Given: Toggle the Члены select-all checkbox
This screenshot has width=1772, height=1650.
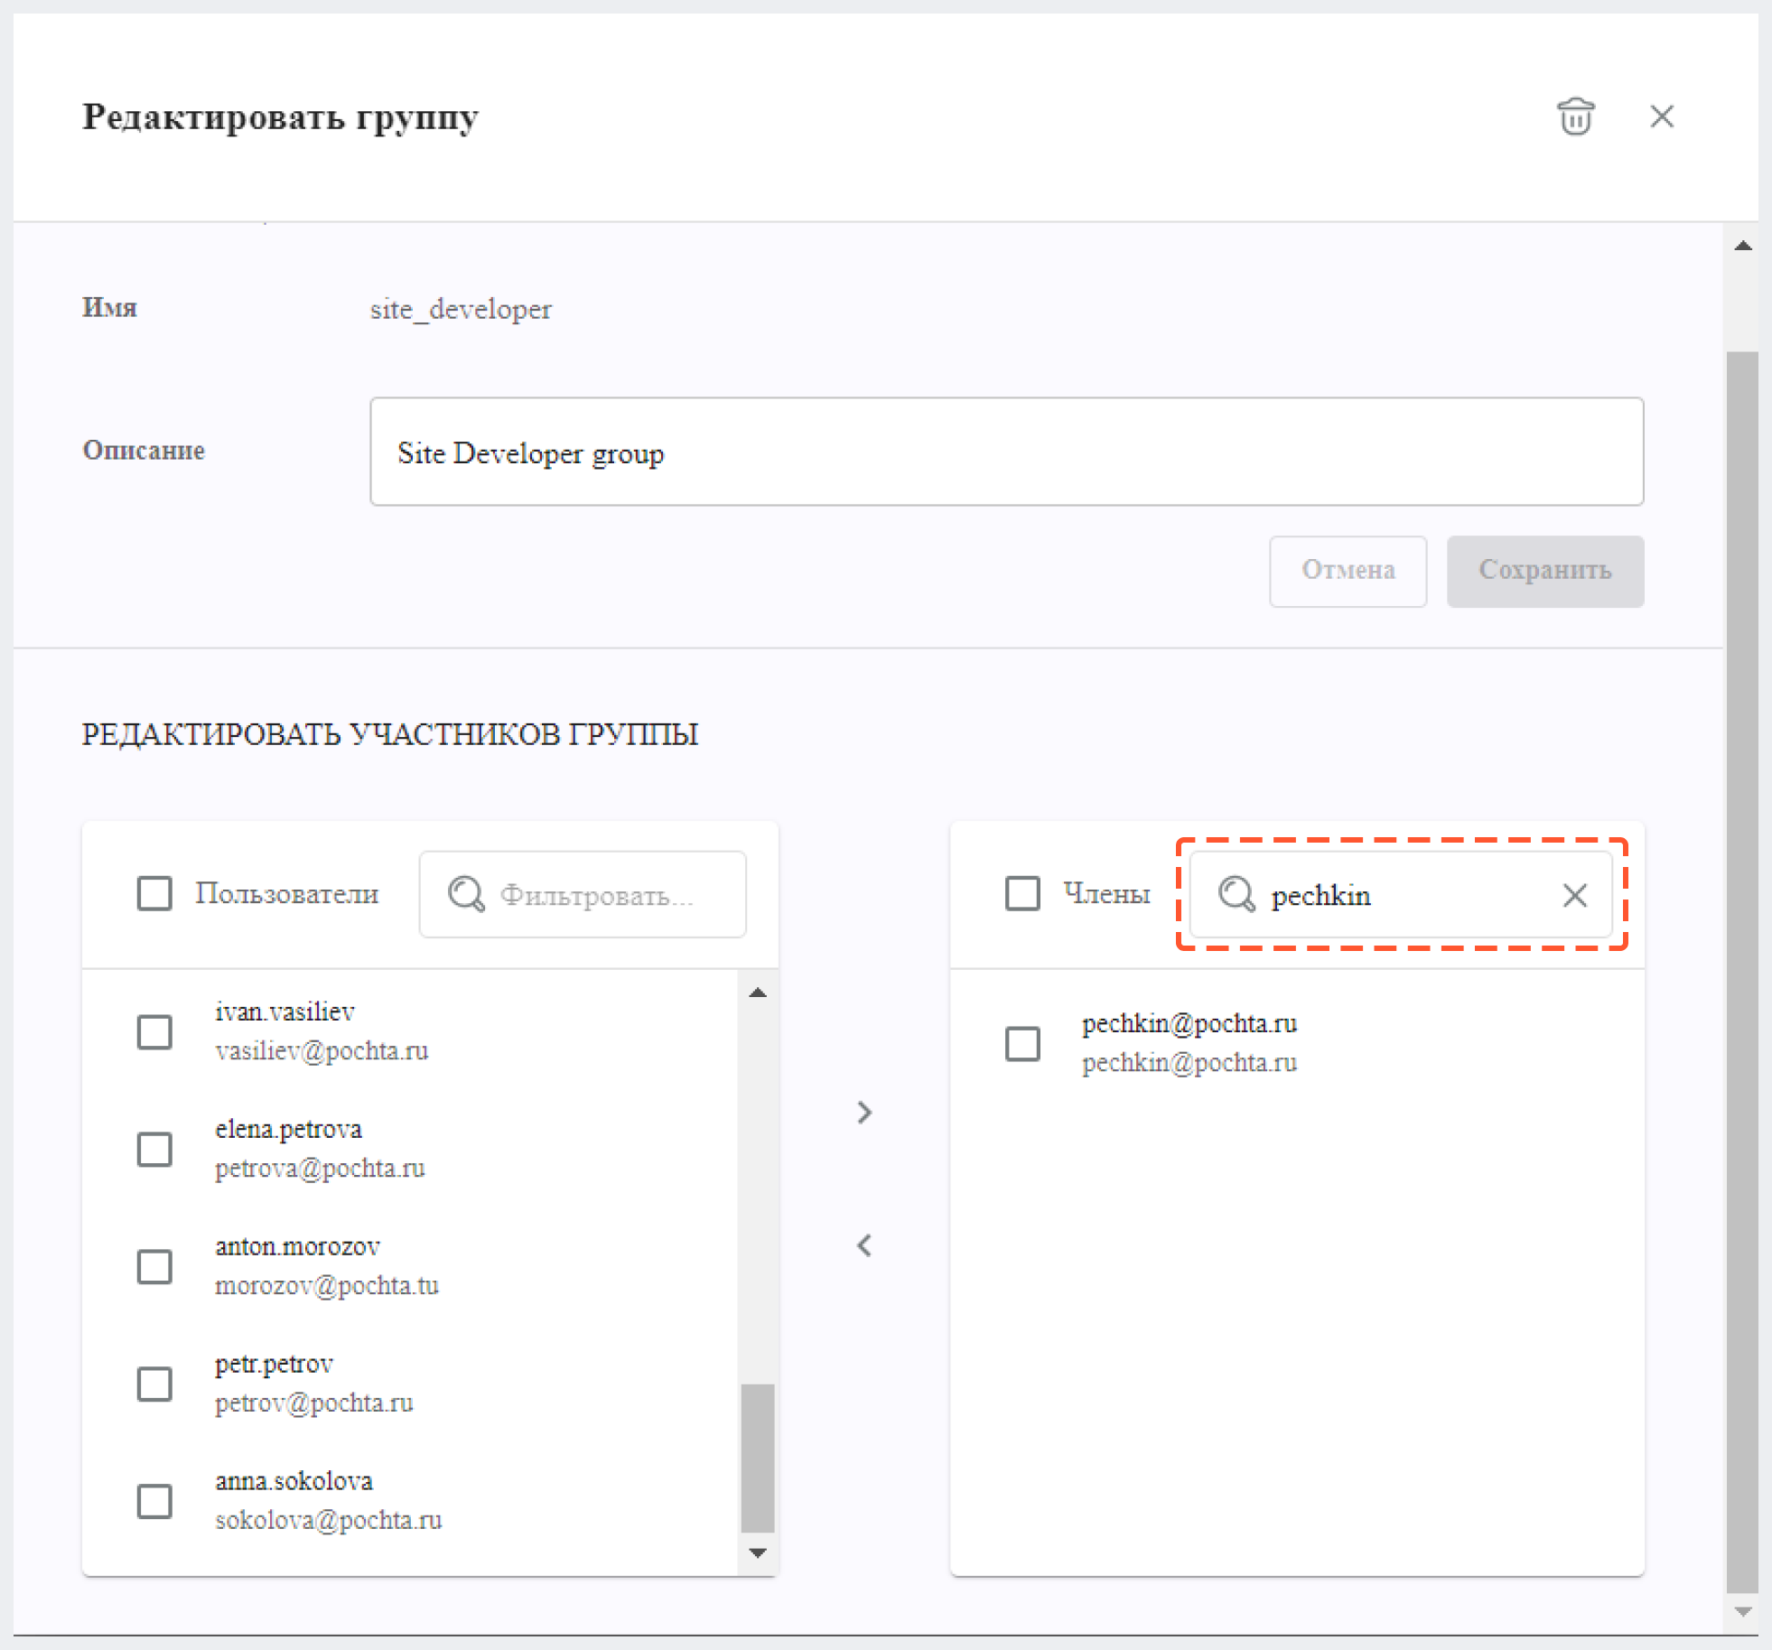Looking at the screenshot, I should (x=1022, y=893).
